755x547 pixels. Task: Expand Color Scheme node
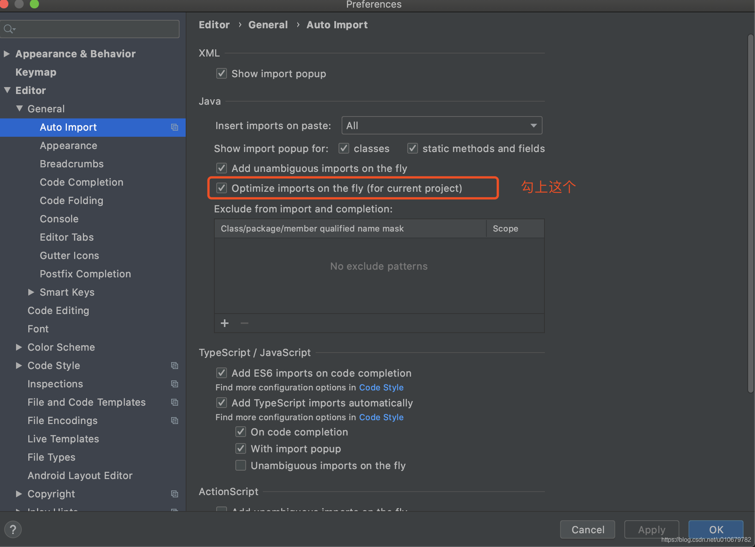19,347
